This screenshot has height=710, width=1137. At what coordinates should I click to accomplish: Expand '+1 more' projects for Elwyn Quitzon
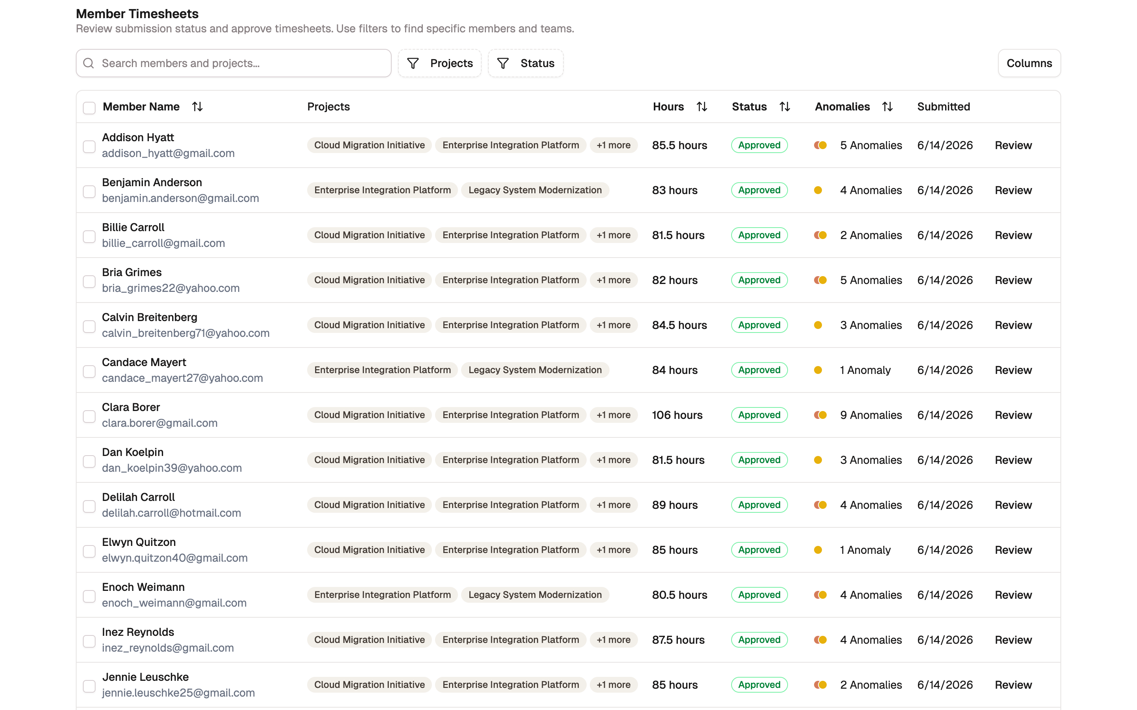point(614,550)
